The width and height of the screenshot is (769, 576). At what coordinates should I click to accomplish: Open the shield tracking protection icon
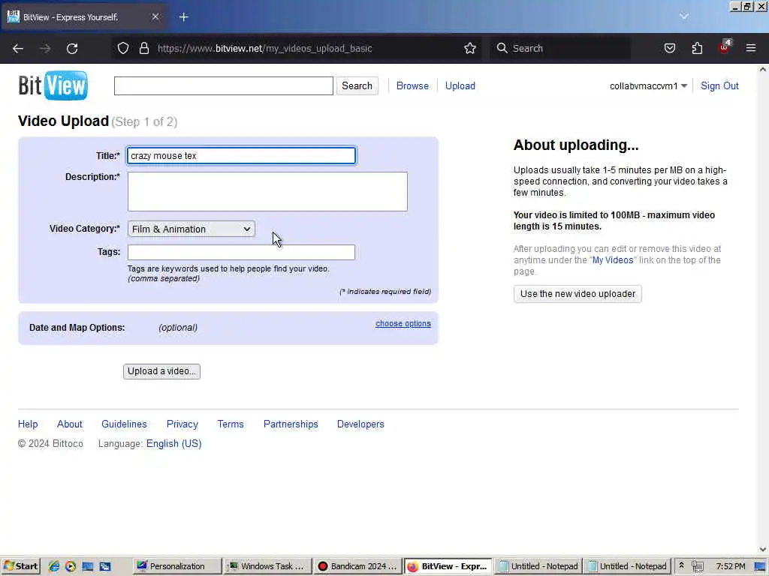123,48
